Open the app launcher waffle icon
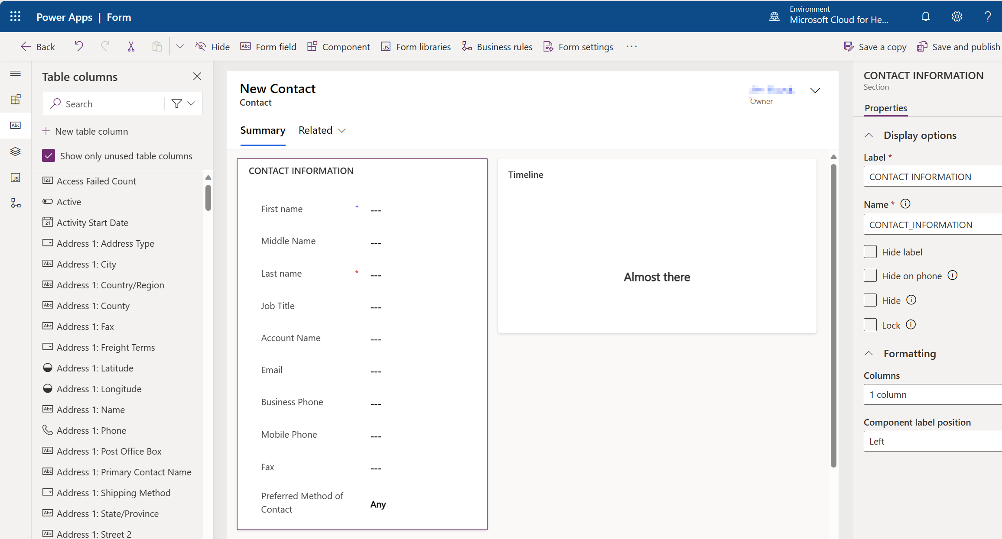The height and width of the screenshot is (539, 1002). [15, 16]
